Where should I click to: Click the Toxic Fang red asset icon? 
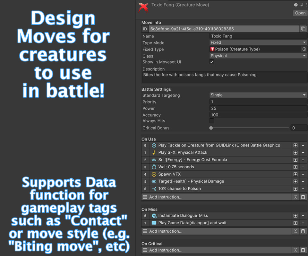[x=143, y=7]
